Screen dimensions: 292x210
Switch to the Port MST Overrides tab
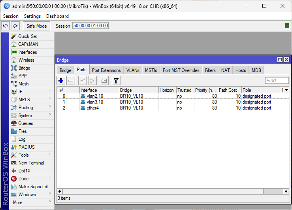pos(181,70)
